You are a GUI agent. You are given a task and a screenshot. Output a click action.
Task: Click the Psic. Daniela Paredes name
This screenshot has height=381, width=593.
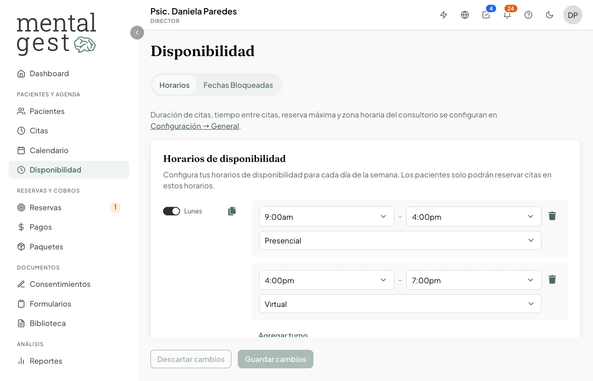(x=193, y=11)
